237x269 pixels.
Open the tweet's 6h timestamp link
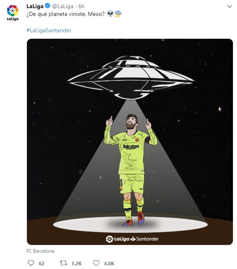tap(81, 7)
